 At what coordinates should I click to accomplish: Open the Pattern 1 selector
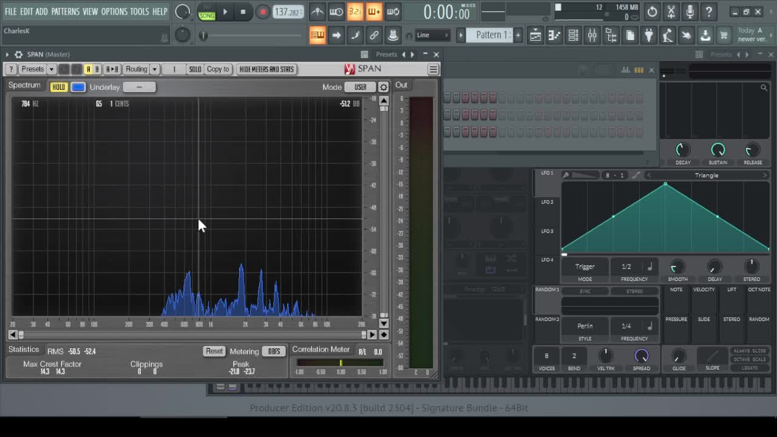[x=489, y=35]
